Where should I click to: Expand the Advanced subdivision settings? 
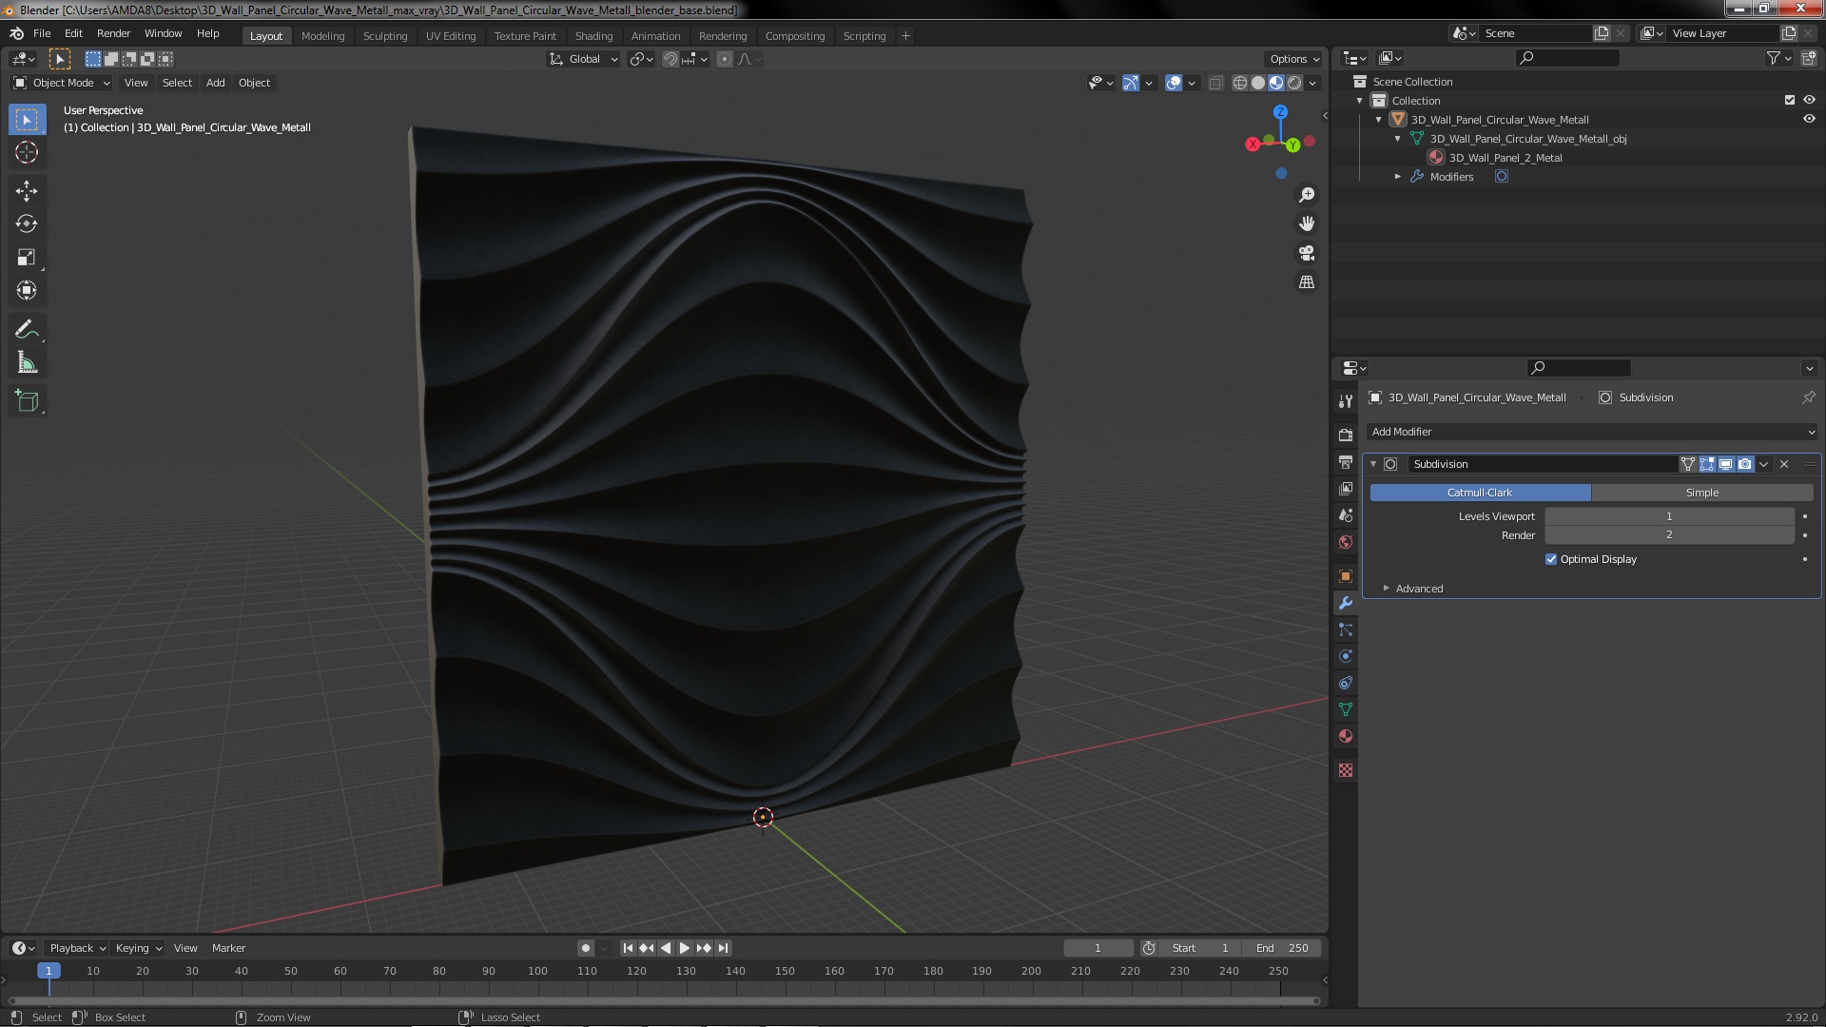click(x=1418, y=589)
